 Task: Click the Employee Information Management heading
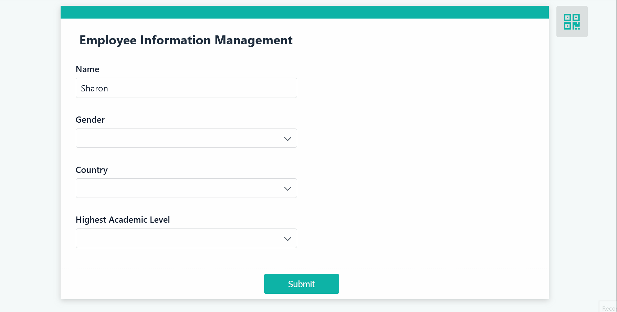point(186,40)
